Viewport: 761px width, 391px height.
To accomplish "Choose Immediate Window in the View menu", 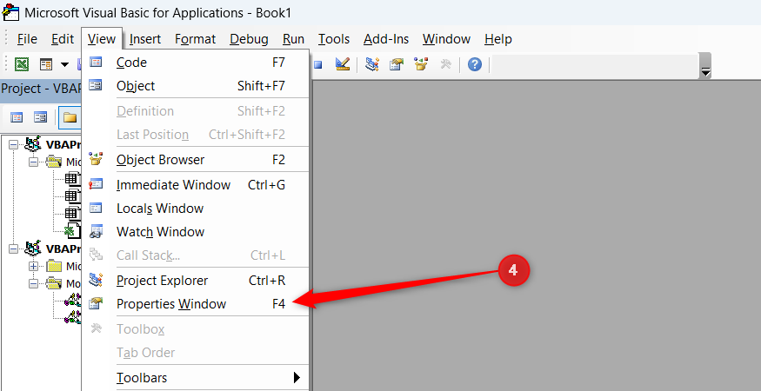I will [196, 185].
